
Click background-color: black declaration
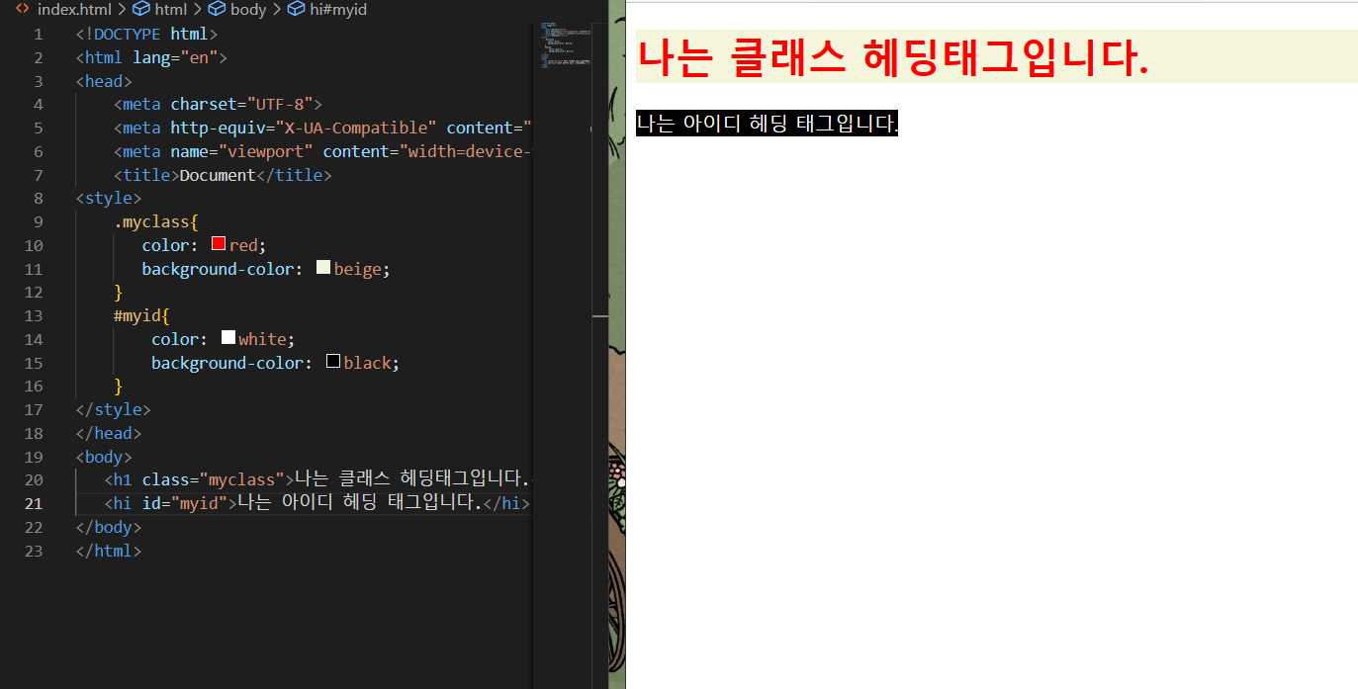tap(276, 363)
